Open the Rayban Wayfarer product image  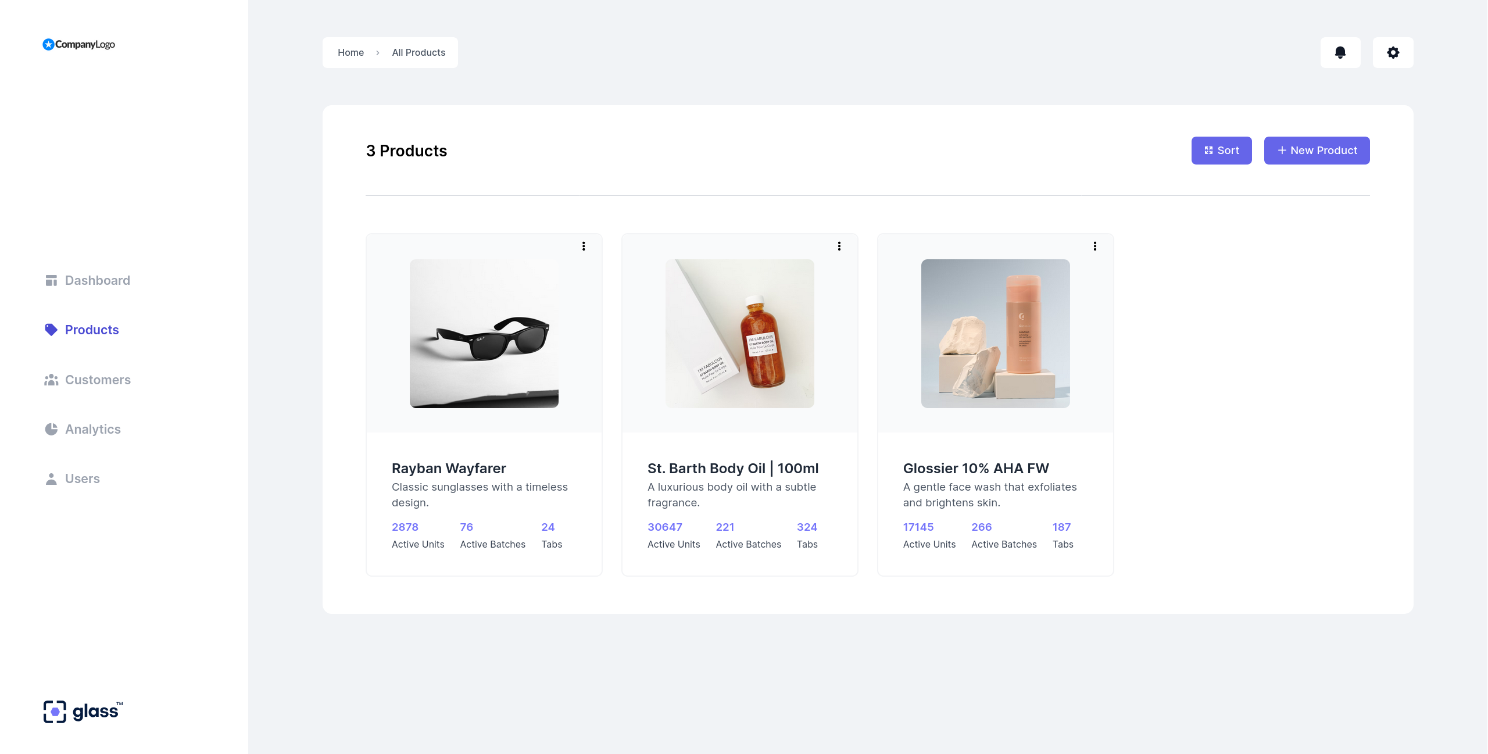(484, 334)
